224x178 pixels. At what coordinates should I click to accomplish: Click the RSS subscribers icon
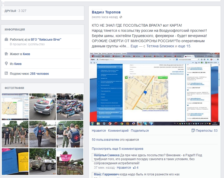click(6, 73)
